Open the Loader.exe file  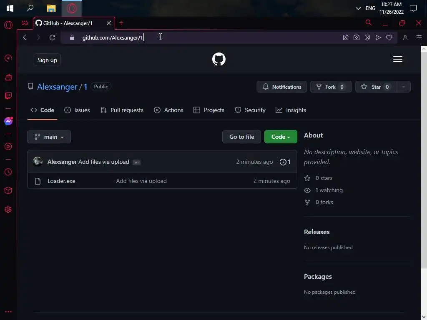coord(61,181)
